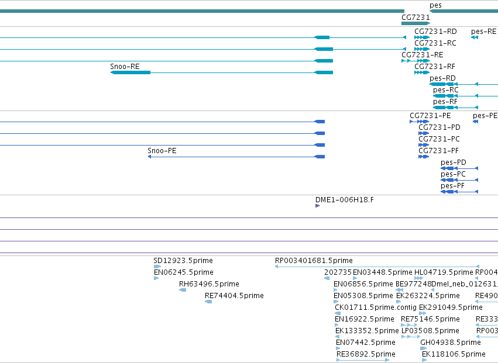Select CG7231-PC protein label
The height and width of the screenshot is (363, 498).
click(439, 139)
